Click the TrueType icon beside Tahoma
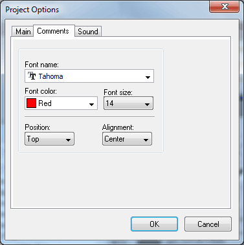The height and width of the screenshot is (245, 244). (32, 76)
